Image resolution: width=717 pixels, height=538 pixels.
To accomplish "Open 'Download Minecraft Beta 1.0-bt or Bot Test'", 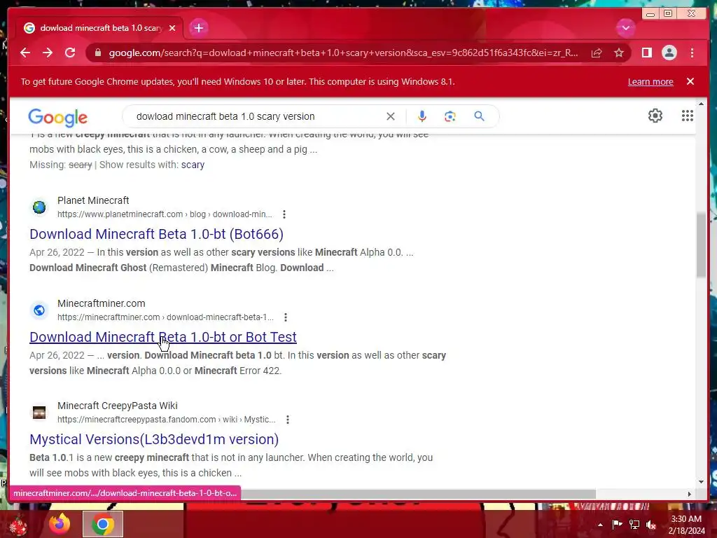I will click(162, 337).
